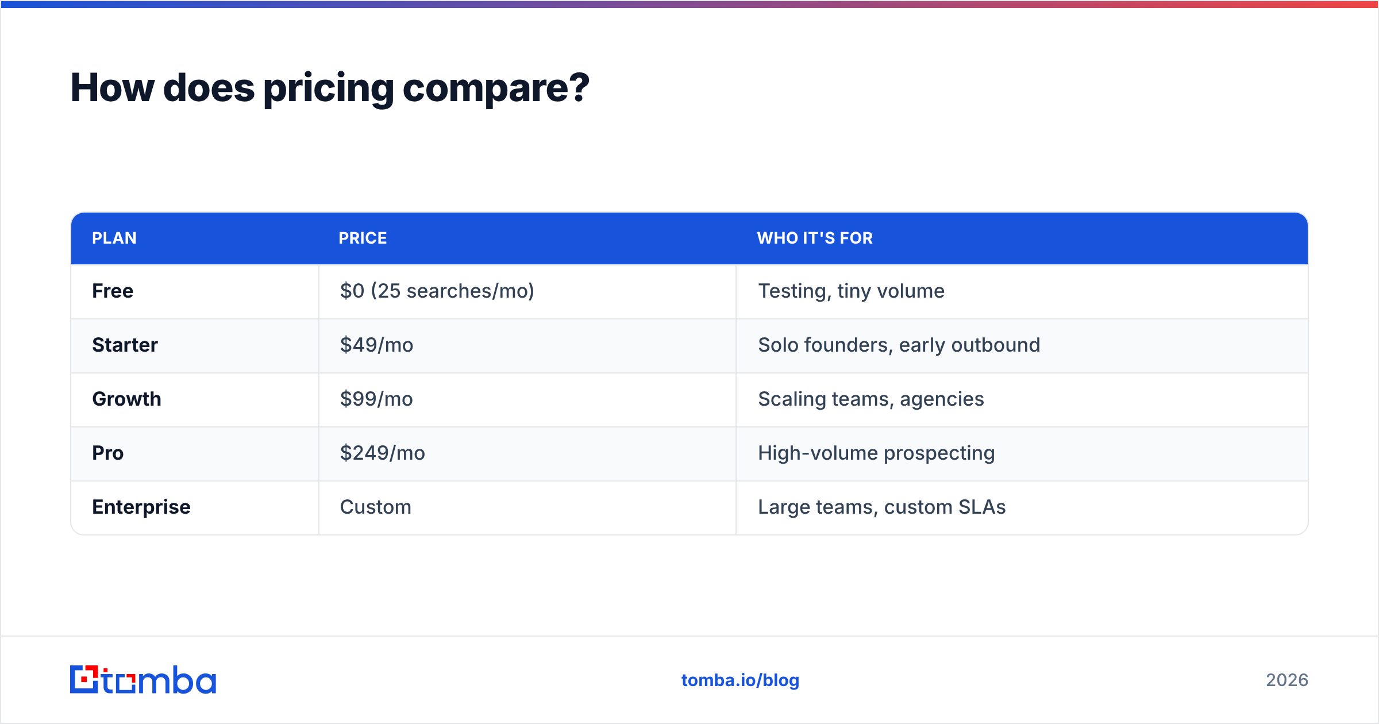Click the Enterprise plan name cell

click(x=195, y=508)
